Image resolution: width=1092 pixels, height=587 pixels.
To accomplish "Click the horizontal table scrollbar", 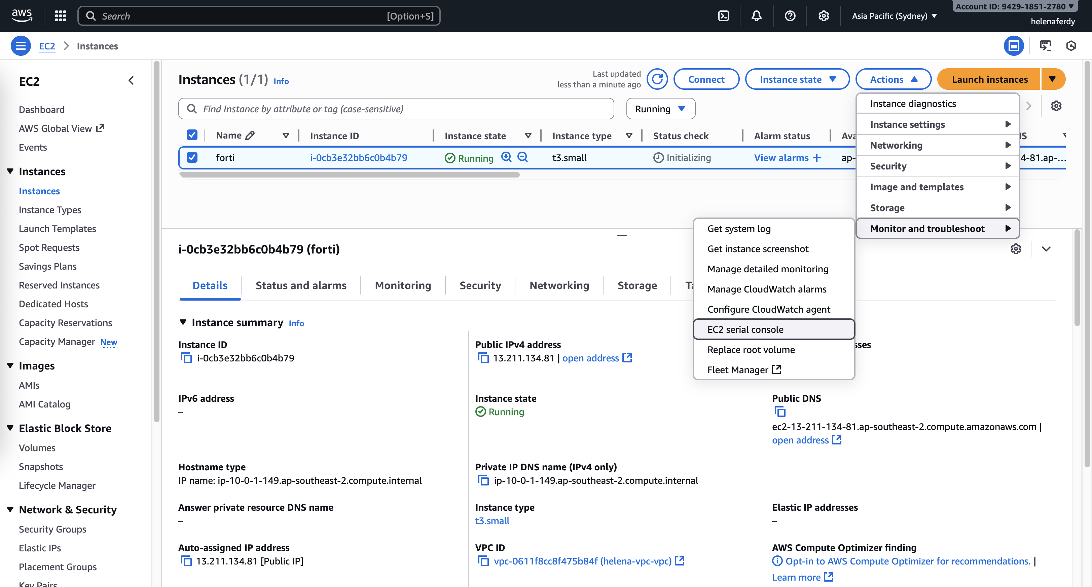I will (x=349, y=175).
